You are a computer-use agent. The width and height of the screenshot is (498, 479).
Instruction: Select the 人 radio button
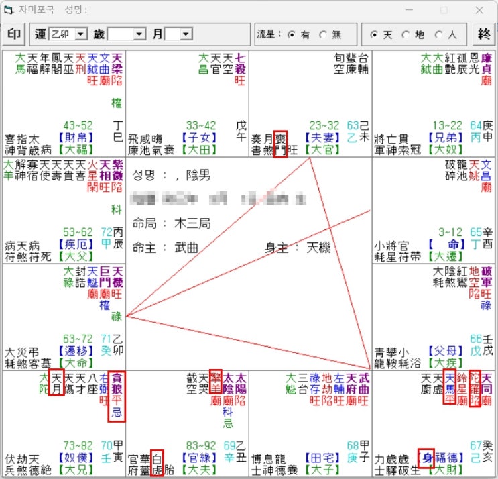pyautogui.click(x=438, y=34)
